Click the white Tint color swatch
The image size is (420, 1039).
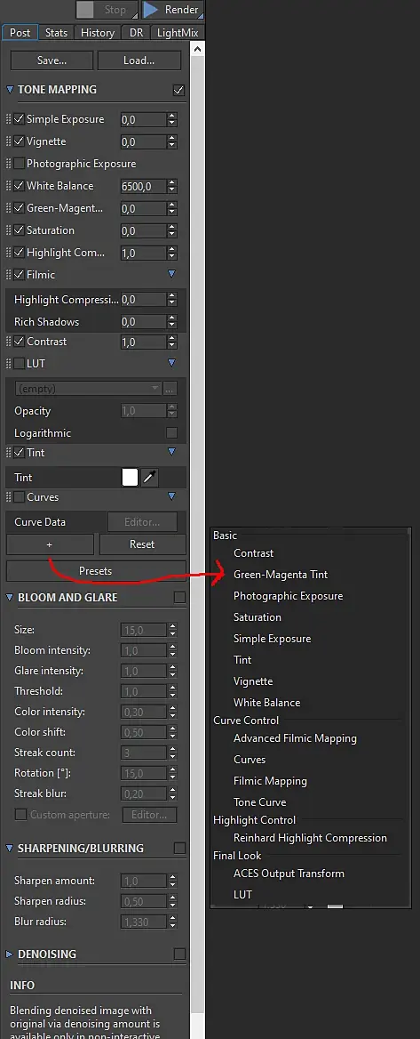coord(131,477)
